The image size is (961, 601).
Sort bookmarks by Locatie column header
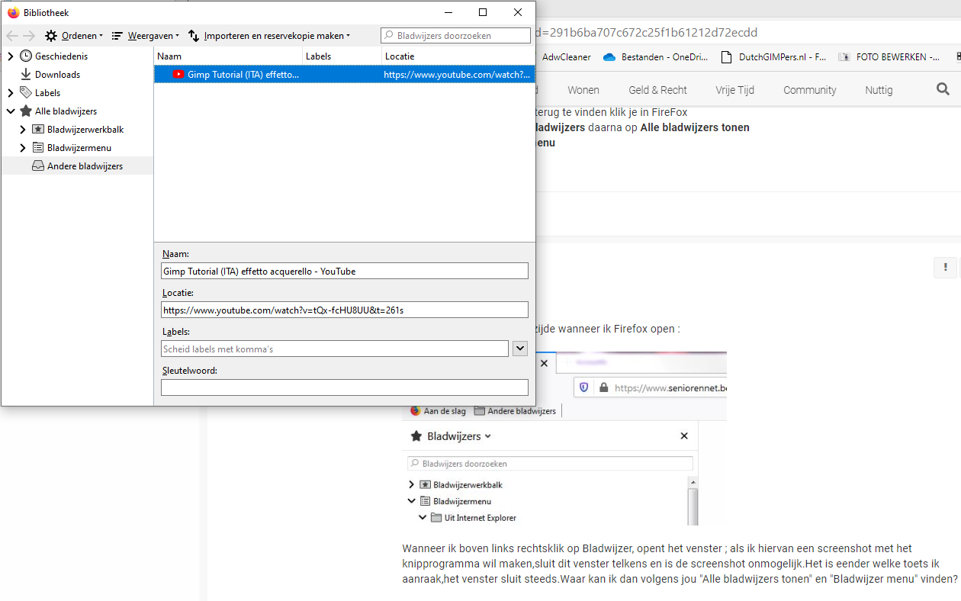(x=456, y=56)
